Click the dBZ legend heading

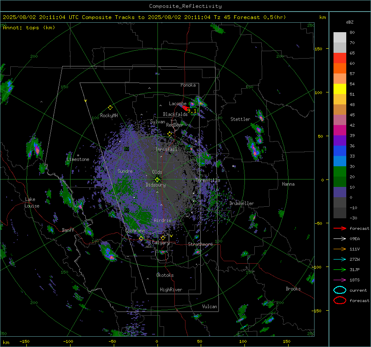(x=350, y=22)
